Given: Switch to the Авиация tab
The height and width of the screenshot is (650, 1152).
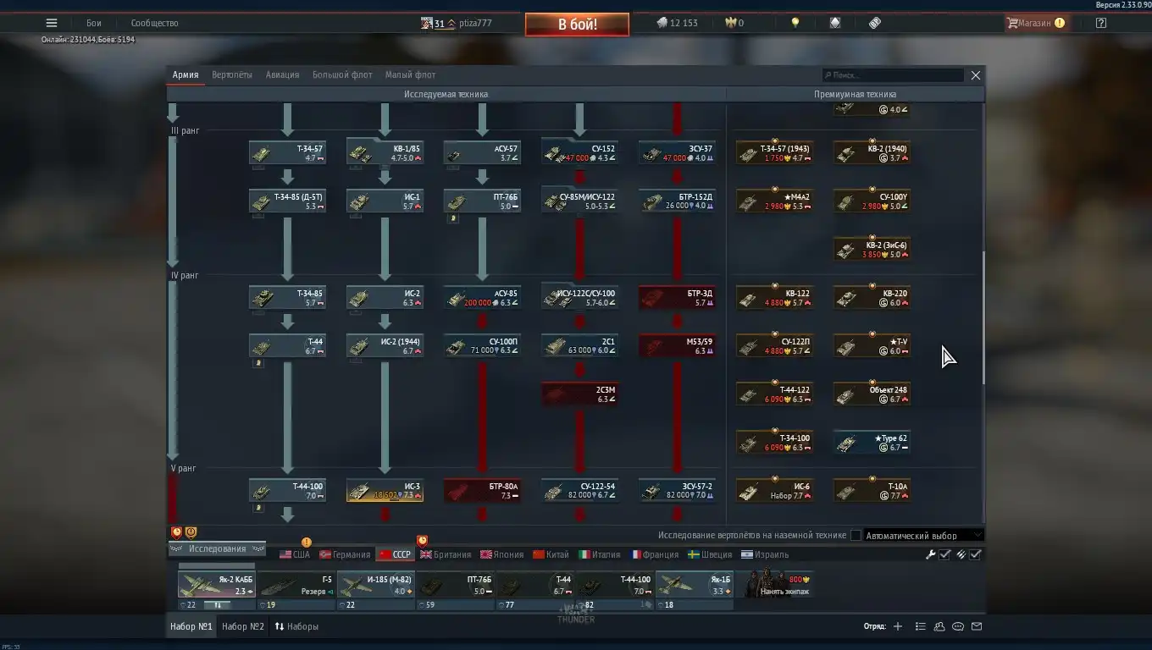Looking at the screenshot, I should (282, 74).
